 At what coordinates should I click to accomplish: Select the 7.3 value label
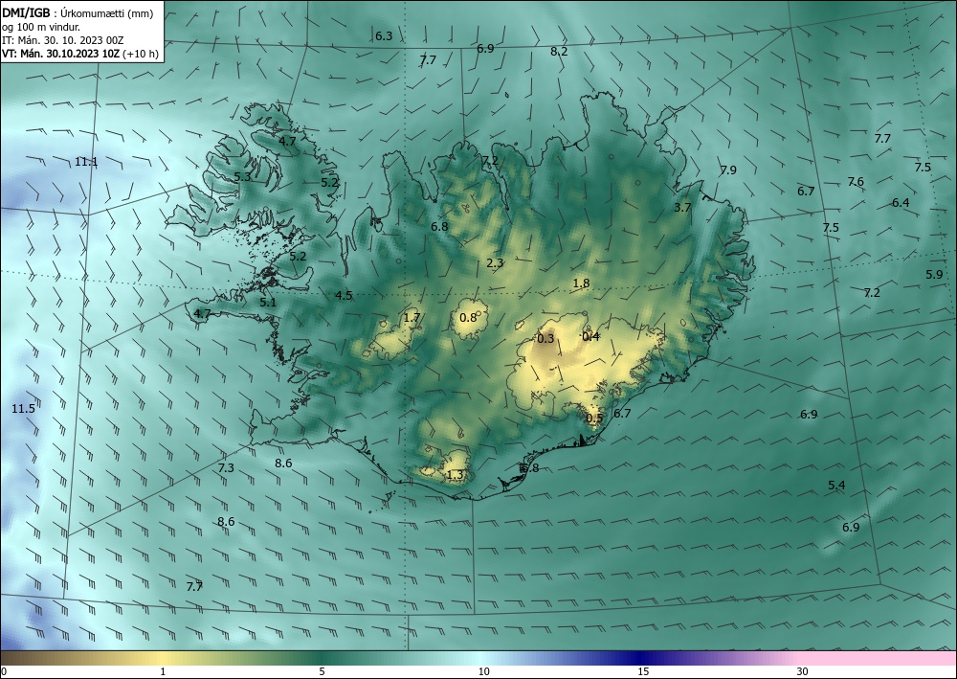pyautogui.click(x=226, y=468)
